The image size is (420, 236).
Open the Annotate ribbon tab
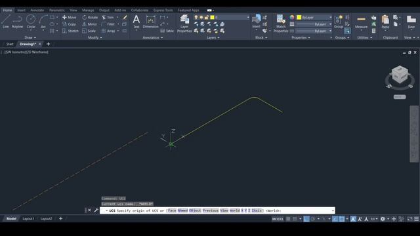[x=37, y=10]
